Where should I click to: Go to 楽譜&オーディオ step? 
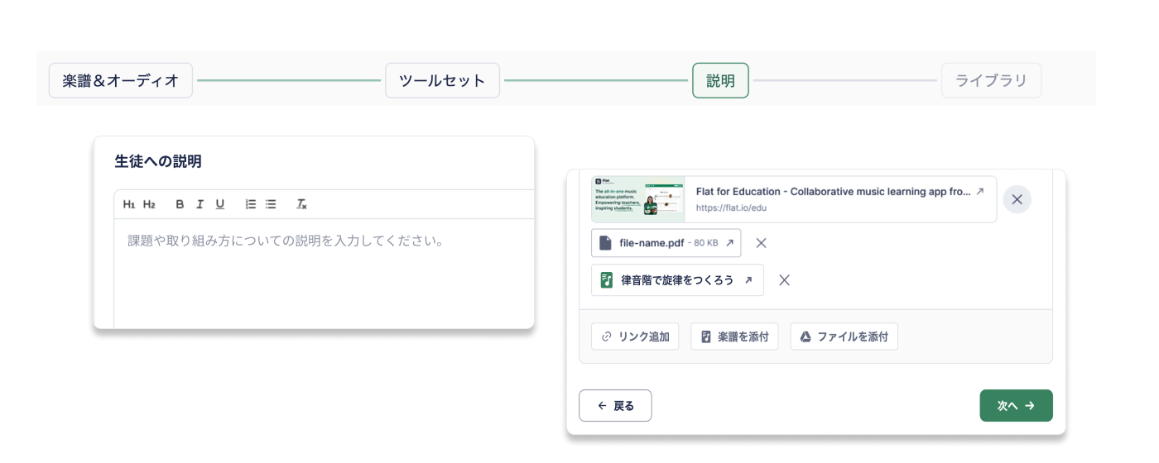[121, 80]
